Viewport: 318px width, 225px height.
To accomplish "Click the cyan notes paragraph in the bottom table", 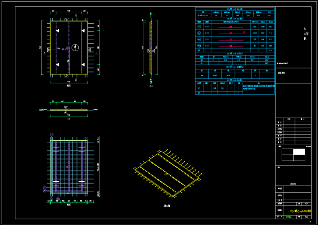I will pyautogui.click(x=259, y=87).
